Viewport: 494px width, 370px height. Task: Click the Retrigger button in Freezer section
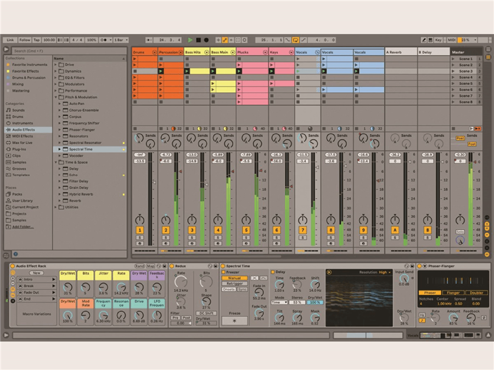[x=234, y=283]
